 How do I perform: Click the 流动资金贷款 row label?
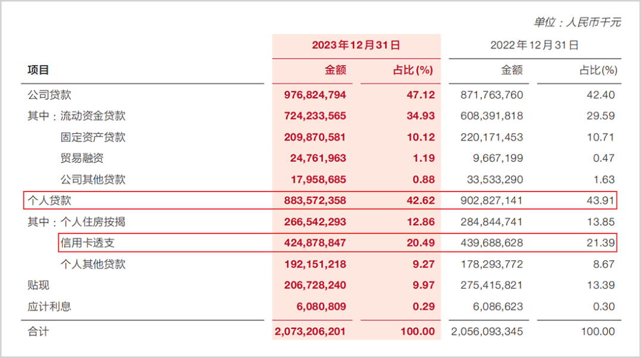coord(93,116)
